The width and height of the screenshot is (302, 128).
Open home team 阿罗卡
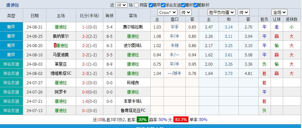pos(61,92)
